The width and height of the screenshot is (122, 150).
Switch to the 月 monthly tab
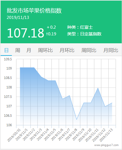tap(29, 50)
